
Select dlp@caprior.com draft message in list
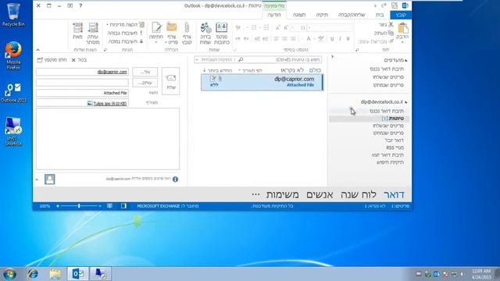pyautogui.click(x=262, y=82)
